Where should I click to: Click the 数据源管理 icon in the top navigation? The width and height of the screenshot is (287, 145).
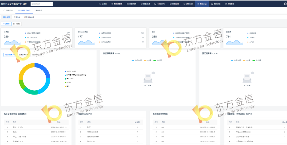coord(112,4)
